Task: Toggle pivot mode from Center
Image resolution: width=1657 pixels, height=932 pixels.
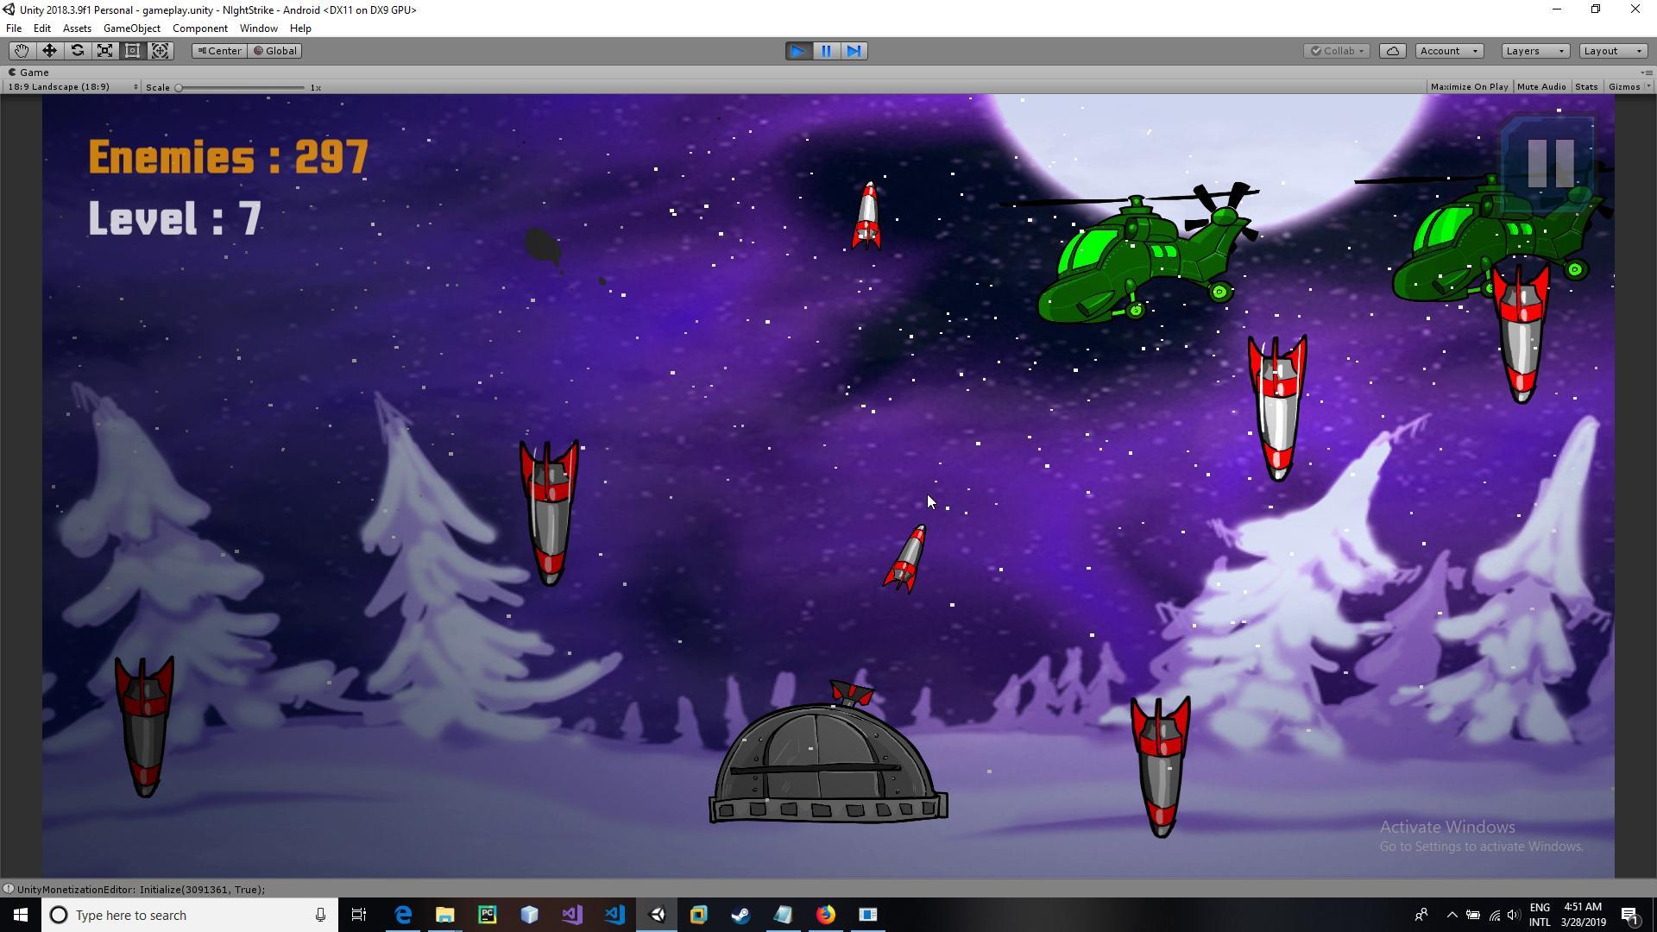Action: [x=219, y=50]
